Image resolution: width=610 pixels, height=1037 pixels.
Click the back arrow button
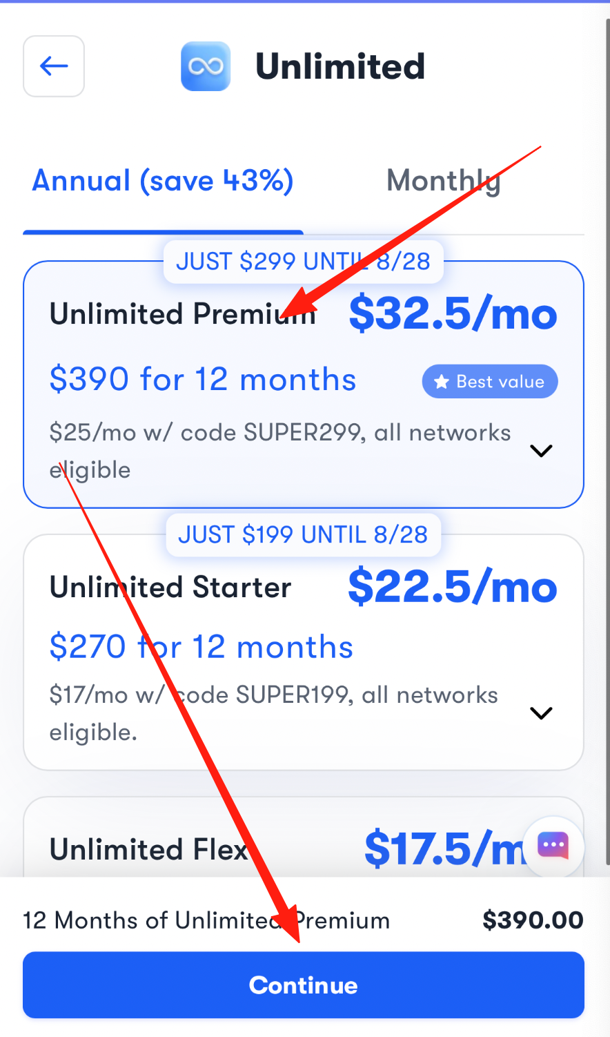(x=54, y=66)
